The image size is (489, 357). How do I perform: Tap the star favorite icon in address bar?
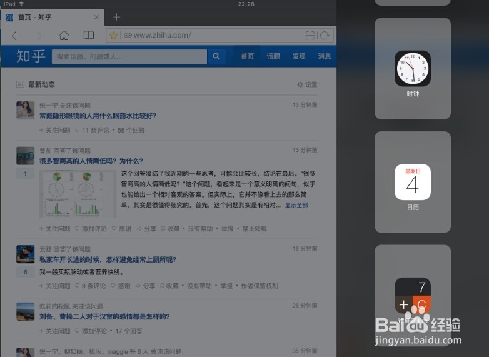tap(114, 35)
